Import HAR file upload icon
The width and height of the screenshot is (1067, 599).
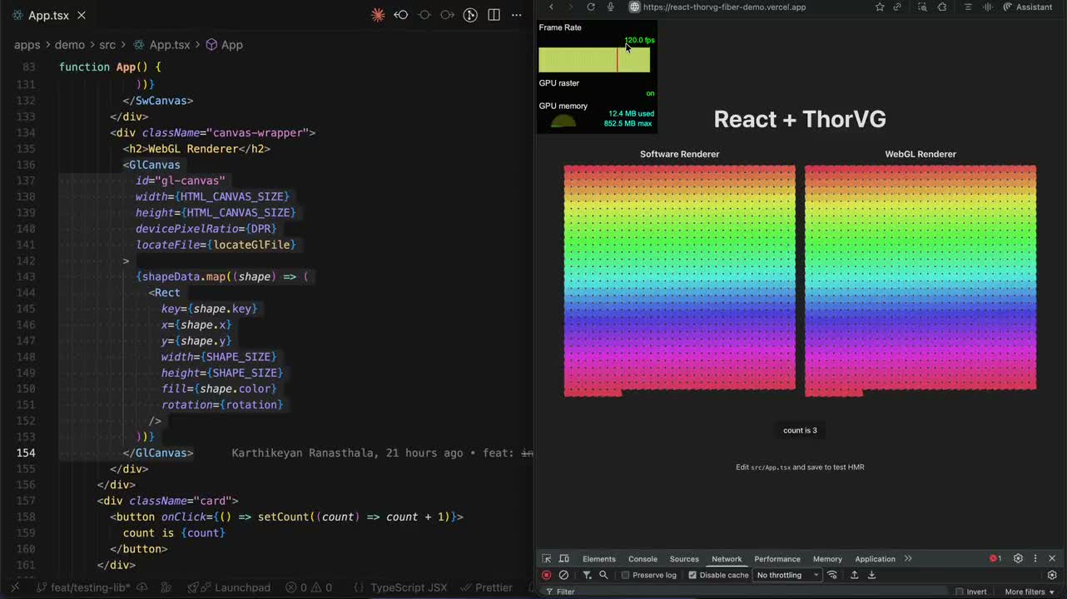coord(854,575)
